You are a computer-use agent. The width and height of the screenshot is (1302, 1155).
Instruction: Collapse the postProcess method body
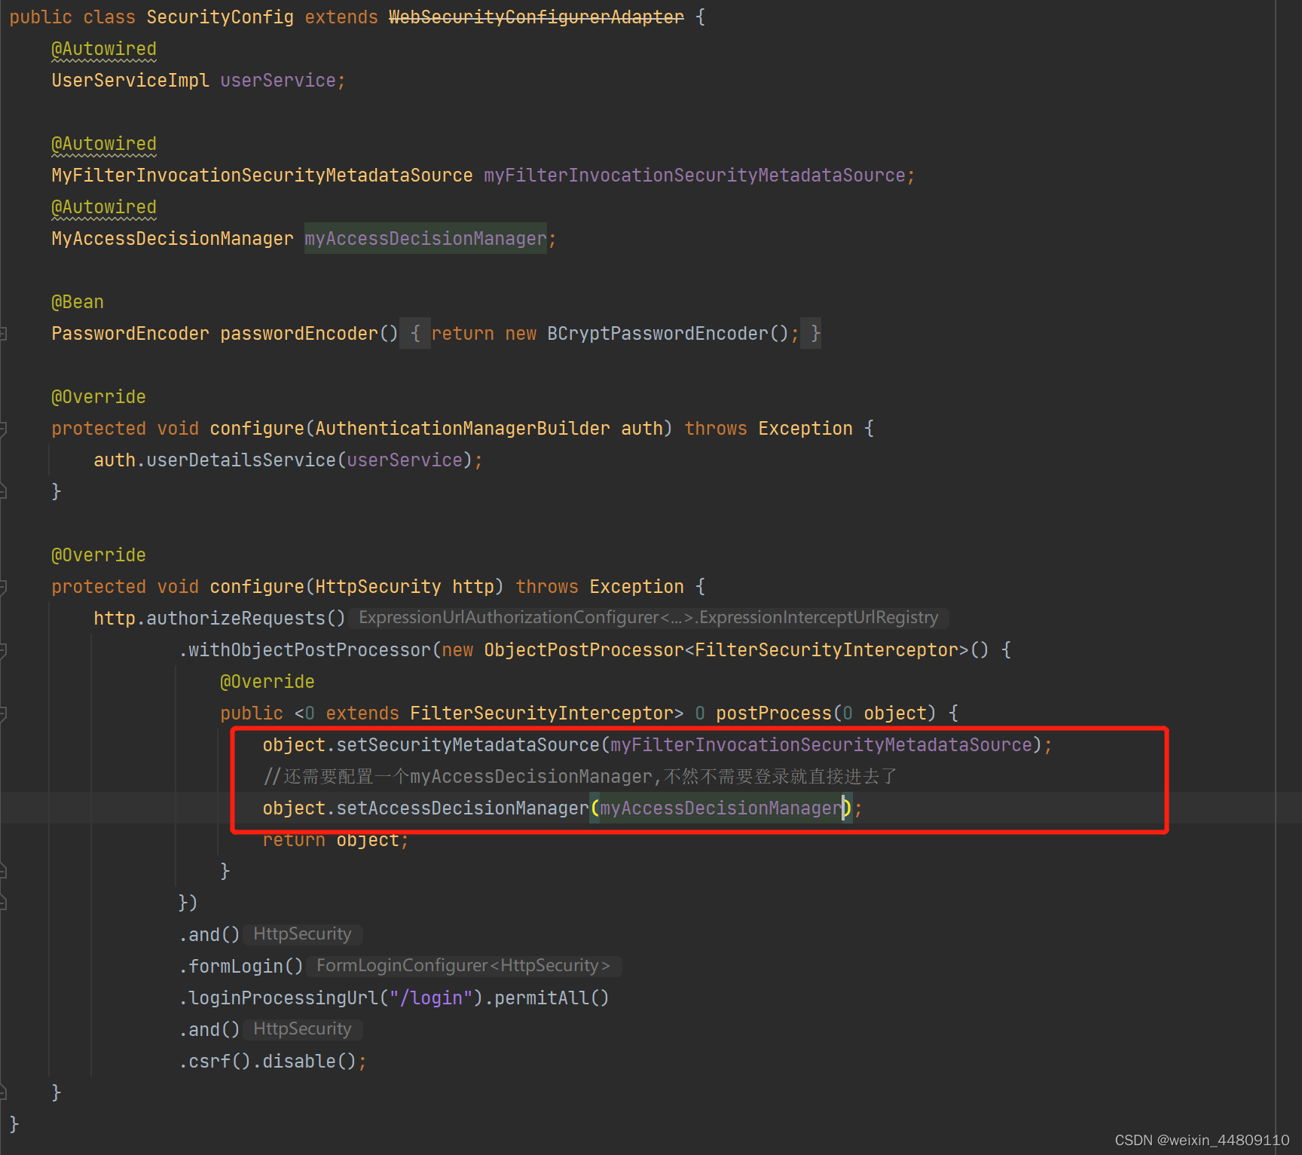click(5, 714)
